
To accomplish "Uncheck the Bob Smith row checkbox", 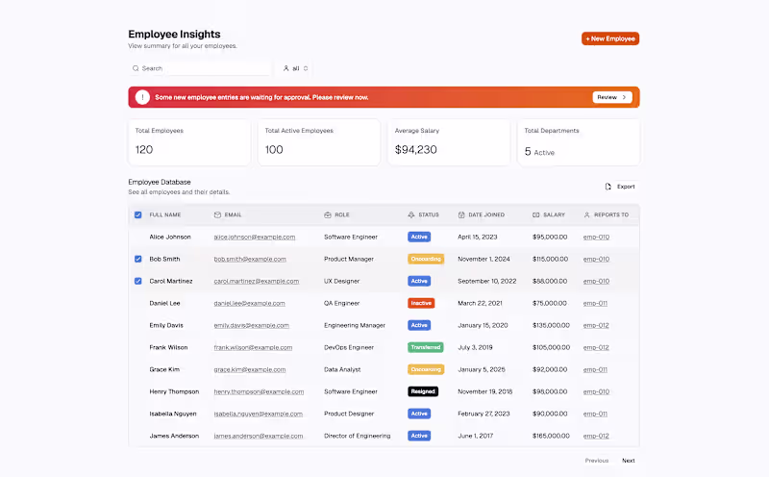I will click(137, 259).
